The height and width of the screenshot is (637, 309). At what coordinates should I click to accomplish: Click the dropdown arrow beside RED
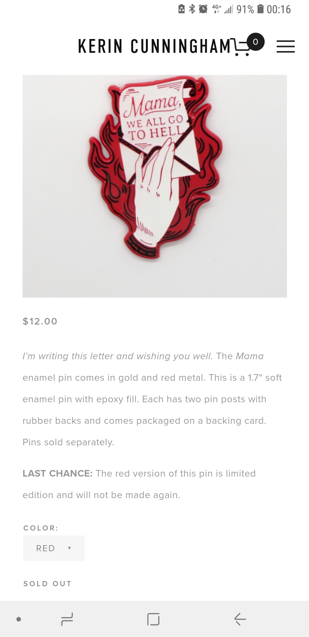[69, 548]
